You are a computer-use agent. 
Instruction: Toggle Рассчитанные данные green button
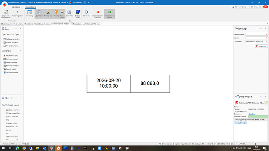(110, 14)
